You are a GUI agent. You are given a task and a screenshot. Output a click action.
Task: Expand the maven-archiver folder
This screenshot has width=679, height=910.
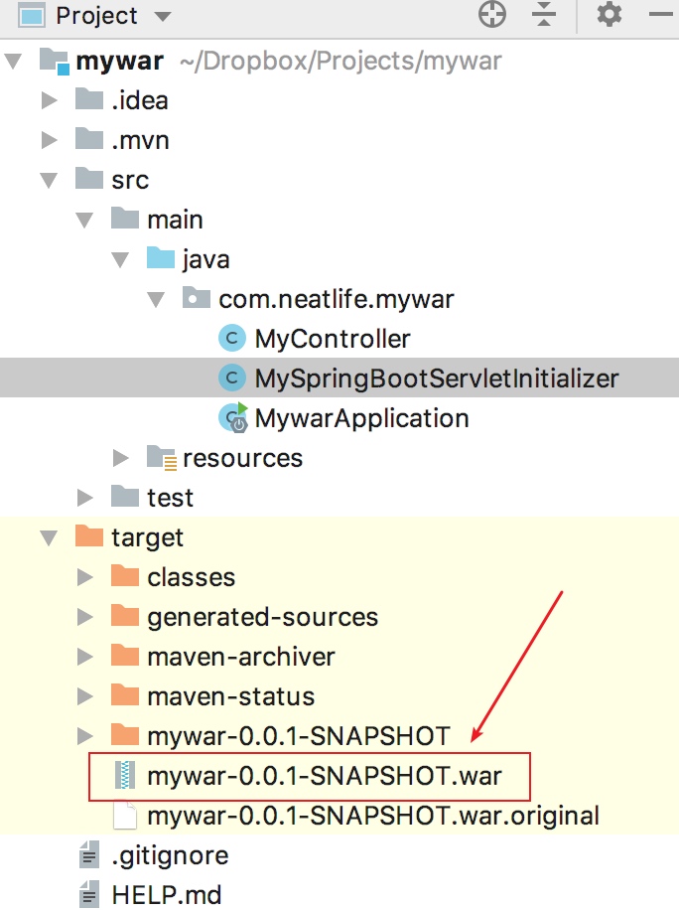[x=85, y=657]
